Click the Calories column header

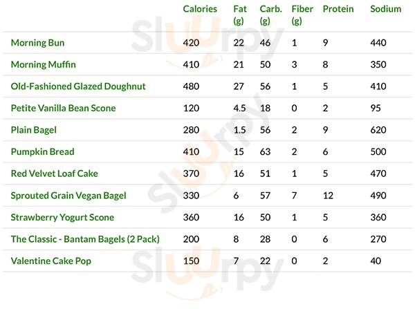pyautogui.click(x=200, y=9)
